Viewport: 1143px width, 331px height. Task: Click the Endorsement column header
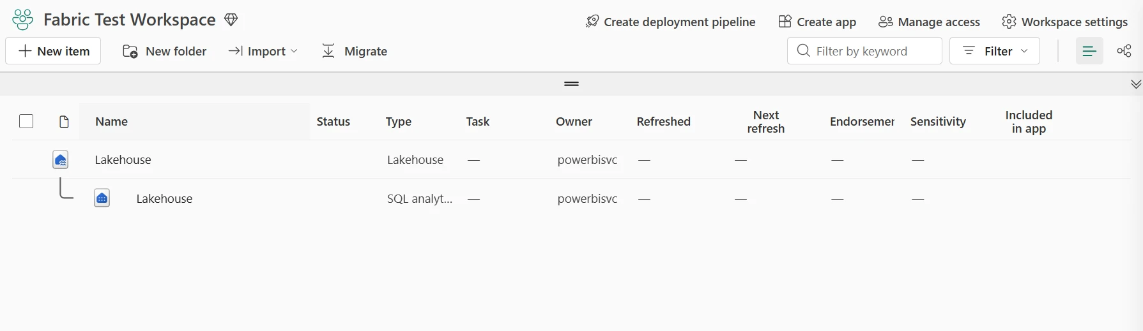point(862,121)
